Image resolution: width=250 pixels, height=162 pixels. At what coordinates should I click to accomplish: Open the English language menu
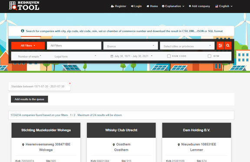tap(224, 6)
